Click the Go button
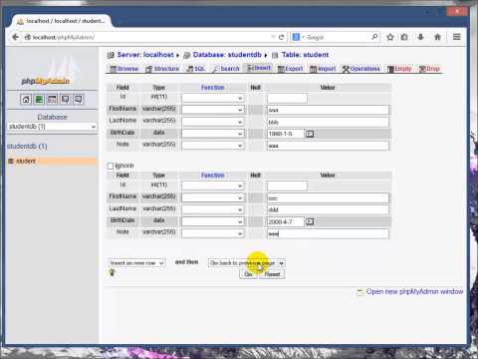 [248, 274]
